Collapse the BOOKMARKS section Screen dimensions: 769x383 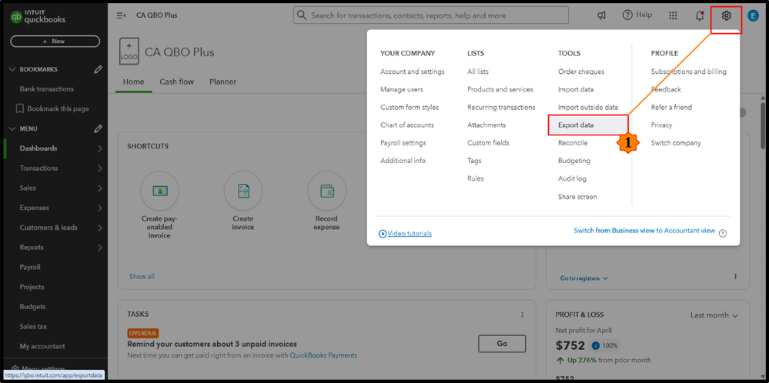pyautogui.click(x=12, y=69)
